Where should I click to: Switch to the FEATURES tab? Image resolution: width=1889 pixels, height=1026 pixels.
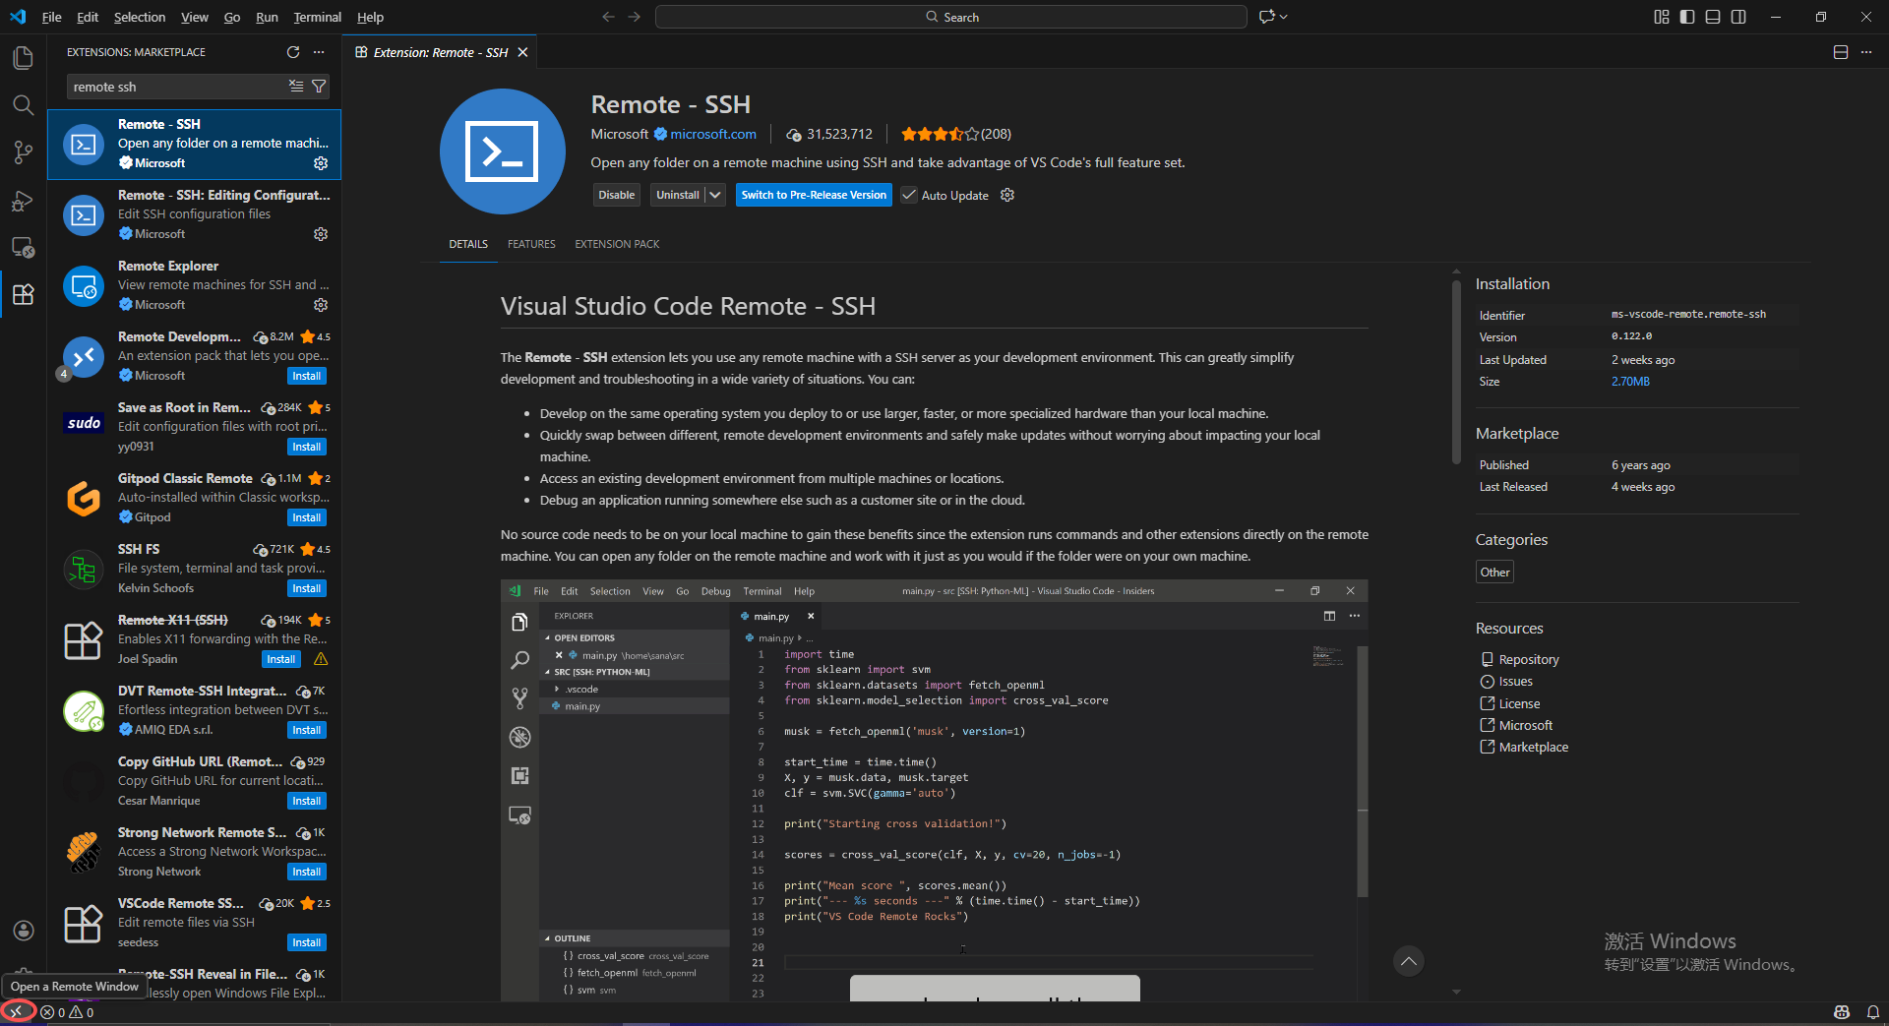point(531,244)
